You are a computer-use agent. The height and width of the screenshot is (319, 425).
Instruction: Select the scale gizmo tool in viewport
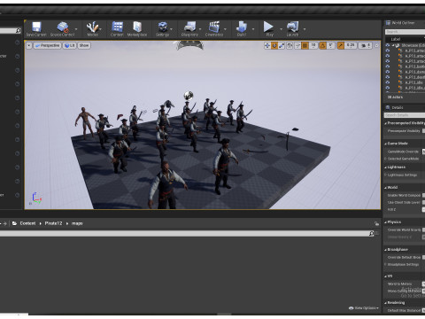pos(282,45)
